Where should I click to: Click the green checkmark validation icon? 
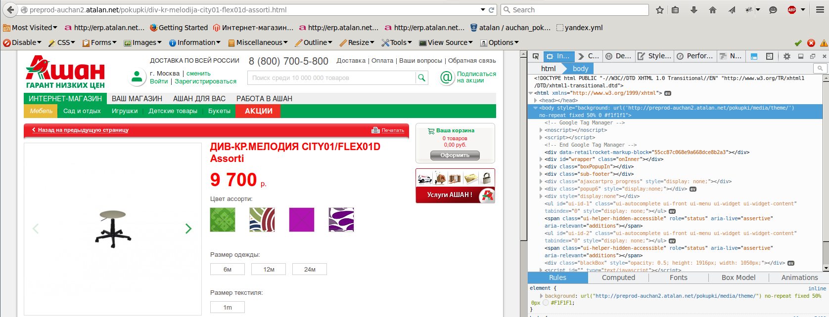pos(798,43)
